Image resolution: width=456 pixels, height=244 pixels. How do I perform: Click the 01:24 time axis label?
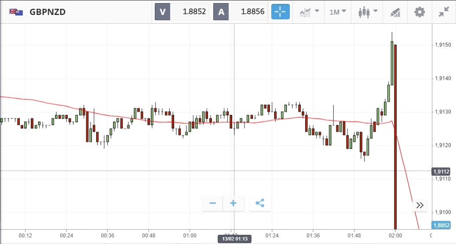click(272, 235)
